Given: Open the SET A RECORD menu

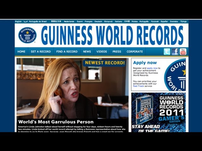Looking at the screenshot, I should [x=41, y=52].
